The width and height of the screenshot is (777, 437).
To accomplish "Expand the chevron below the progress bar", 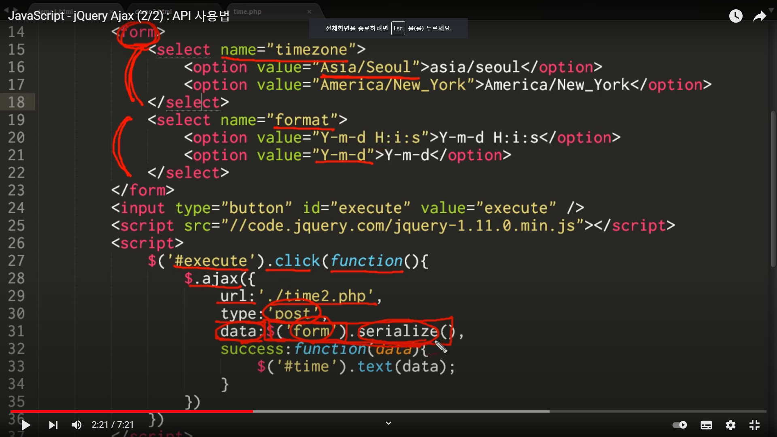I will (x=388, y=423).
